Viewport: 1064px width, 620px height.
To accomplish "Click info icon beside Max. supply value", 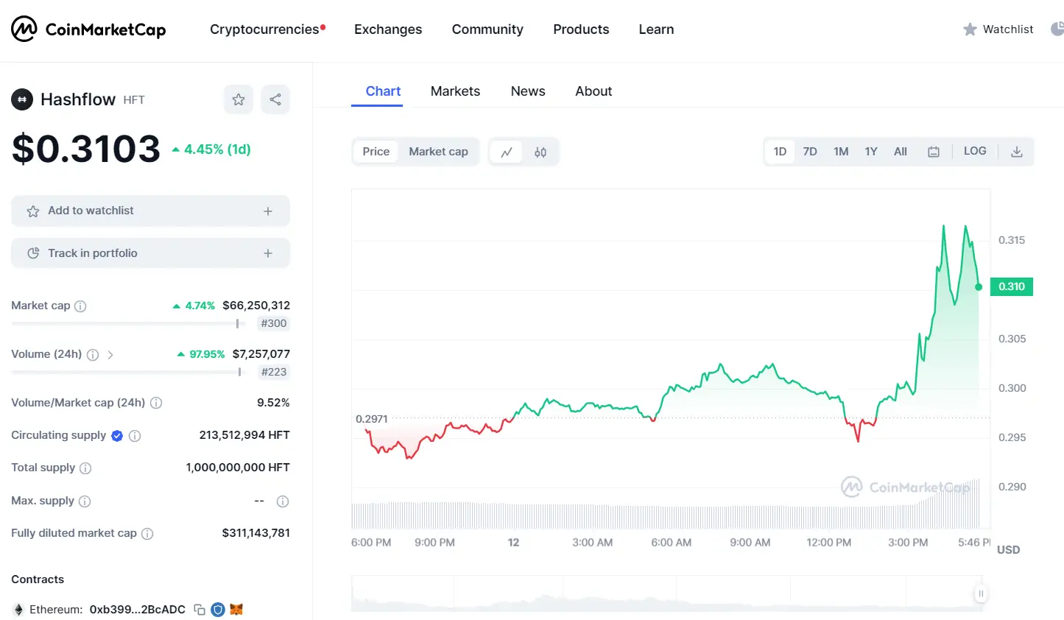I will (x=283, y=501).
